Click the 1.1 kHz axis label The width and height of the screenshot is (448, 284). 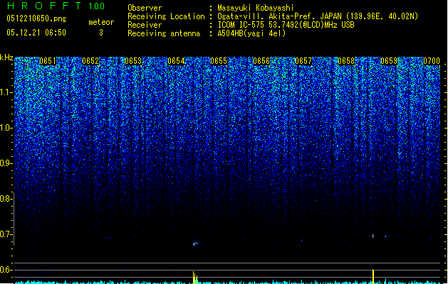(6, 92)
